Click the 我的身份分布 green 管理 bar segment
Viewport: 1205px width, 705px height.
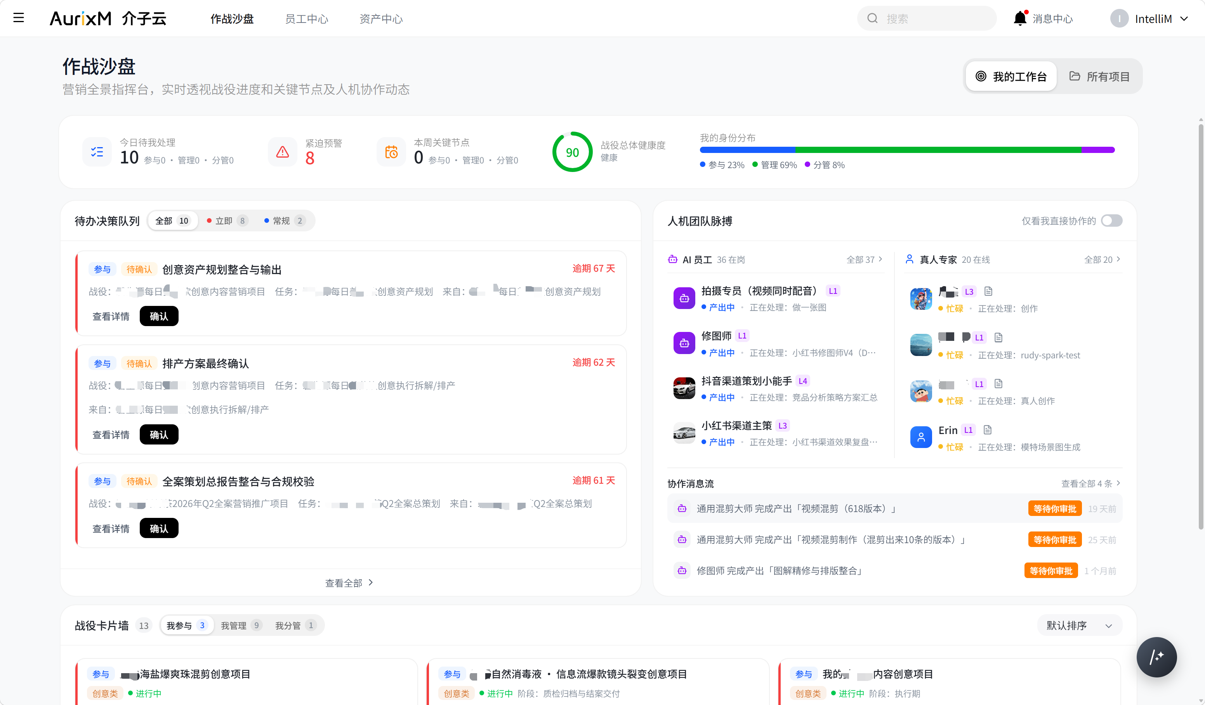[x=938, y=150]
